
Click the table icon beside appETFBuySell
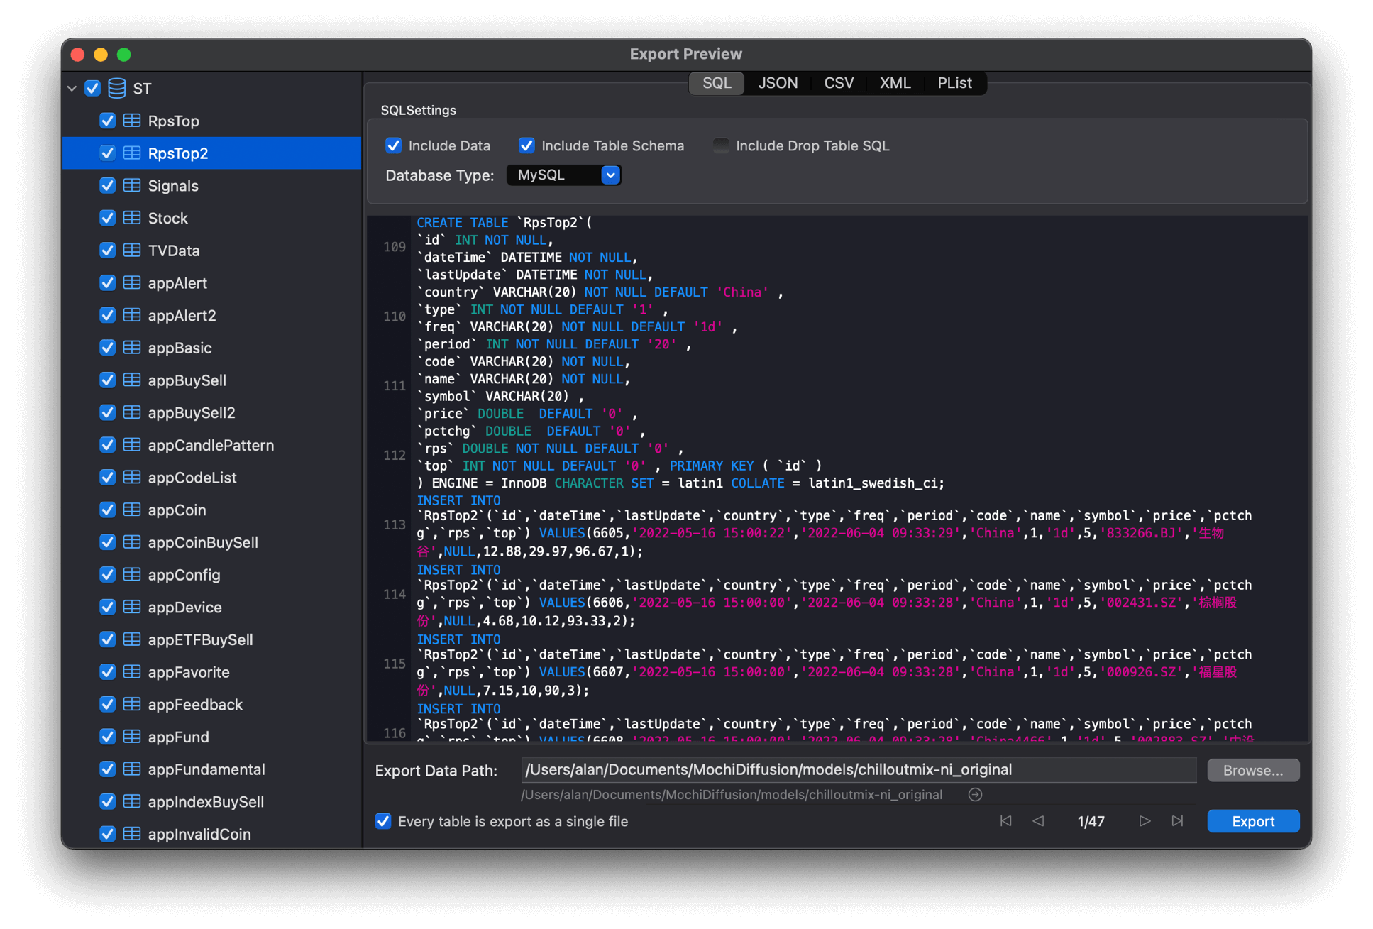point(132,639)
